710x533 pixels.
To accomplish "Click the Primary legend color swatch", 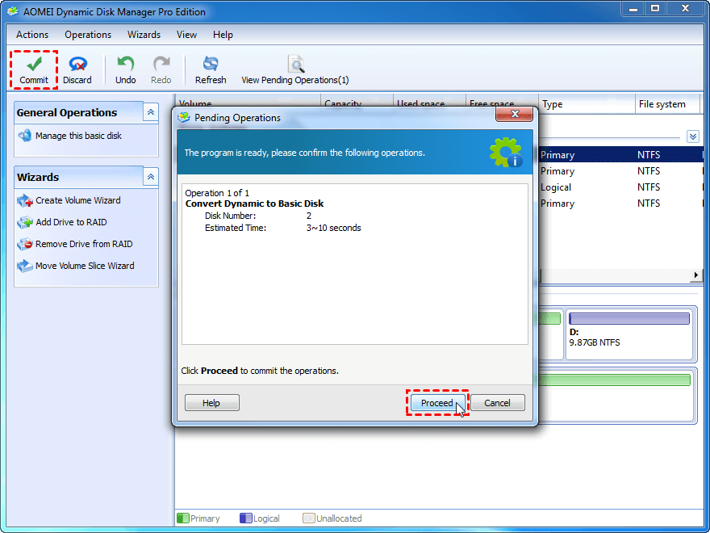I will [x=183, y=518].
